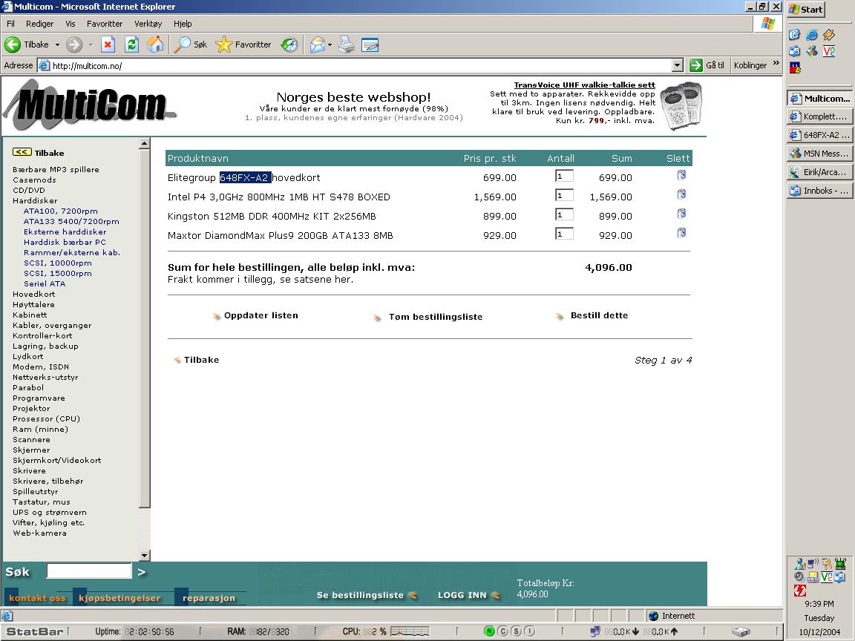855x641 pixels.
Task: Click MSN Messenger quick launch icon
Action: click(x=812, y=51)
